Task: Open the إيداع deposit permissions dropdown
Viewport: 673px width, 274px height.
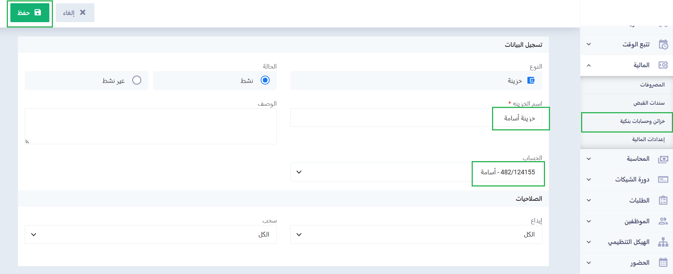Action: 416,235
